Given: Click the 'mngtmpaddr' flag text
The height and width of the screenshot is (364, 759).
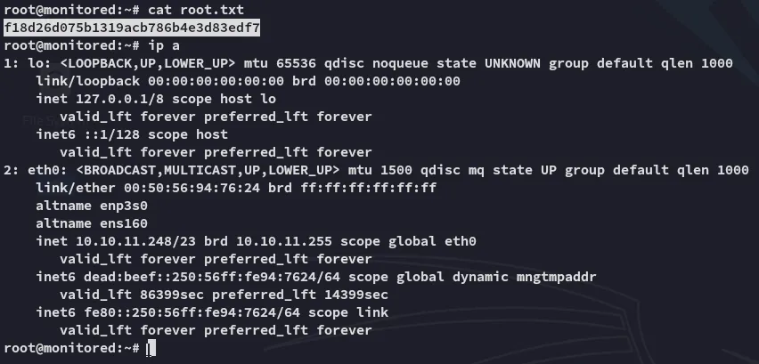Looking at the screenshot, I should (559, 276).
